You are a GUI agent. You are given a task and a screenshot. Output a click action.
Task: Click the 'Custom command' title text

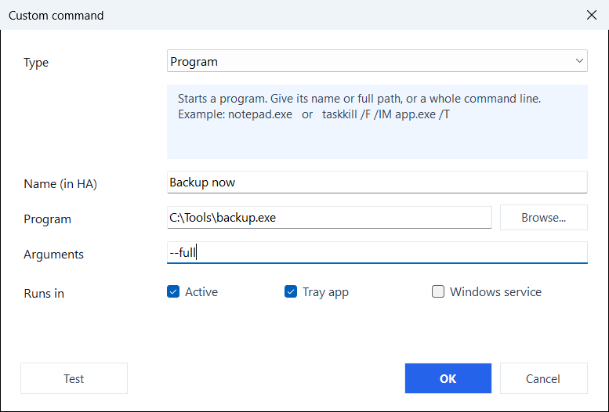(56, 16)
